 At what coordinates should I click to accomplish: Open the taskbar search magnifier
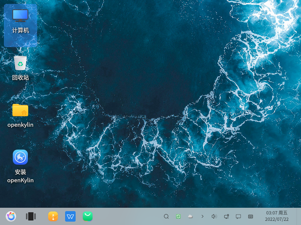pyautogui.click(x=166, y=216)
